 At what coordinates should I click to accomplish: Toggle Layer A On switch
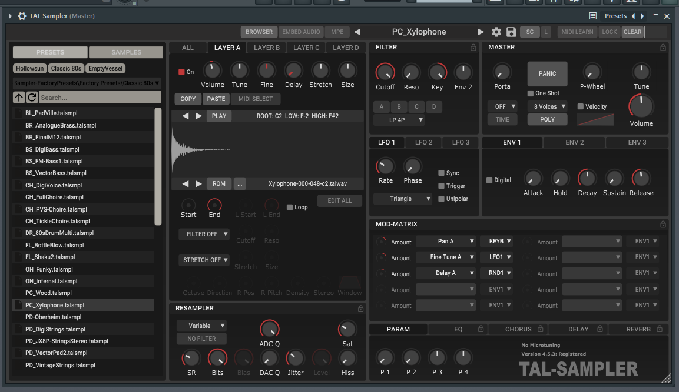coord(181,72)
